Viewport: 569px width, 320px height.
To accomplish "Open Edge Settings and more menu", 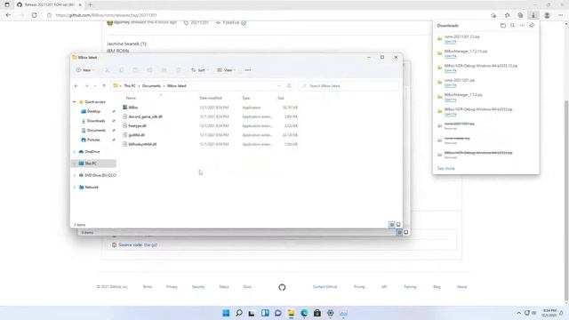I will click(x=560, y=15).
